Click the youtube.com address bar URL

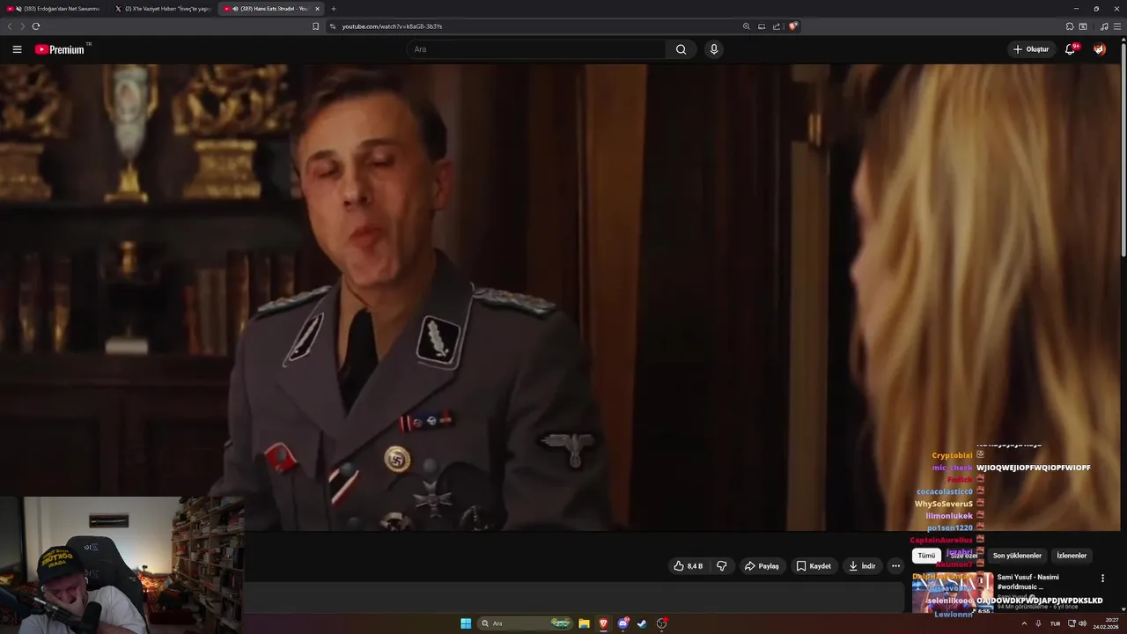(392, 26)
